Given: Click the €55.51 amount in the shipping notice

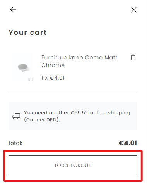Looking at the screenshot, I should tap(79, 113).
